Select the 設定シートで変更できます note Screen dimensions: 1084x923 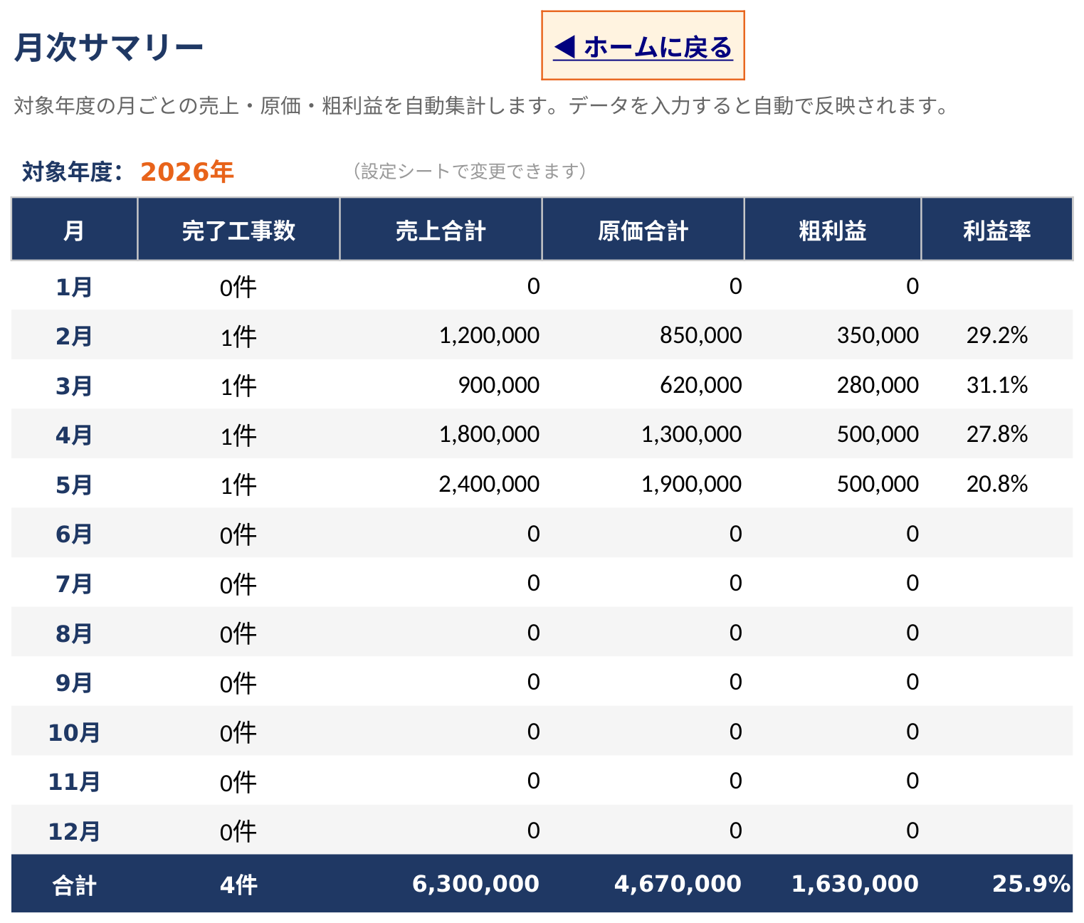tap(470, 172)
